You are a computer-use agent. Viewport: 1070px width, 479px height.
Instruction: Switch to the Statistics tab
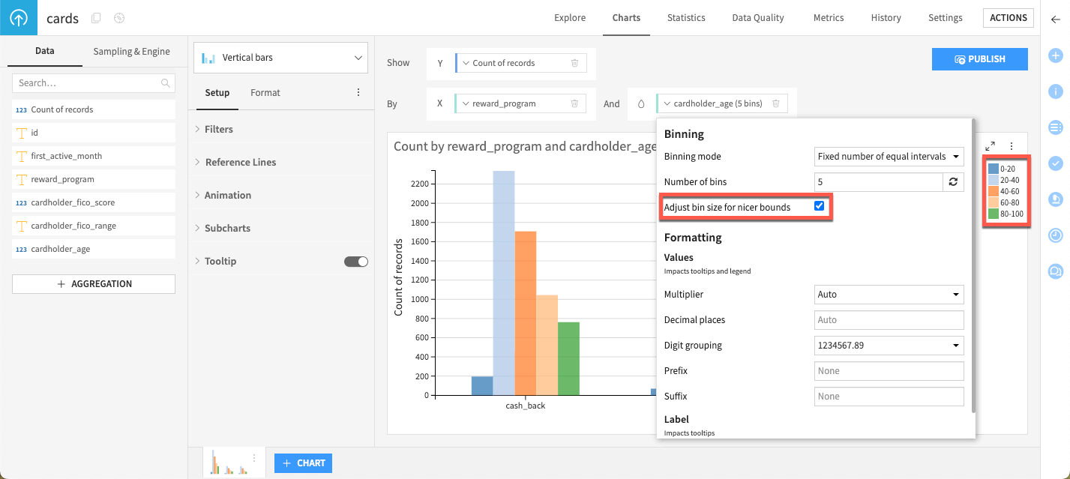click(685, 17)
